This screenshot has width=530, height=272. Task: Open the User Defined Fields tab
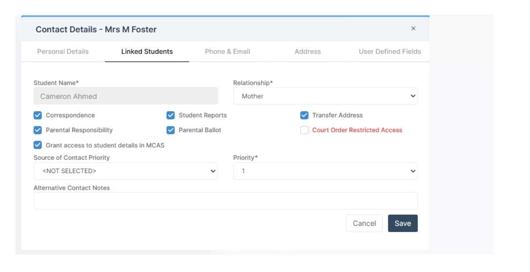tap(390, 52)
